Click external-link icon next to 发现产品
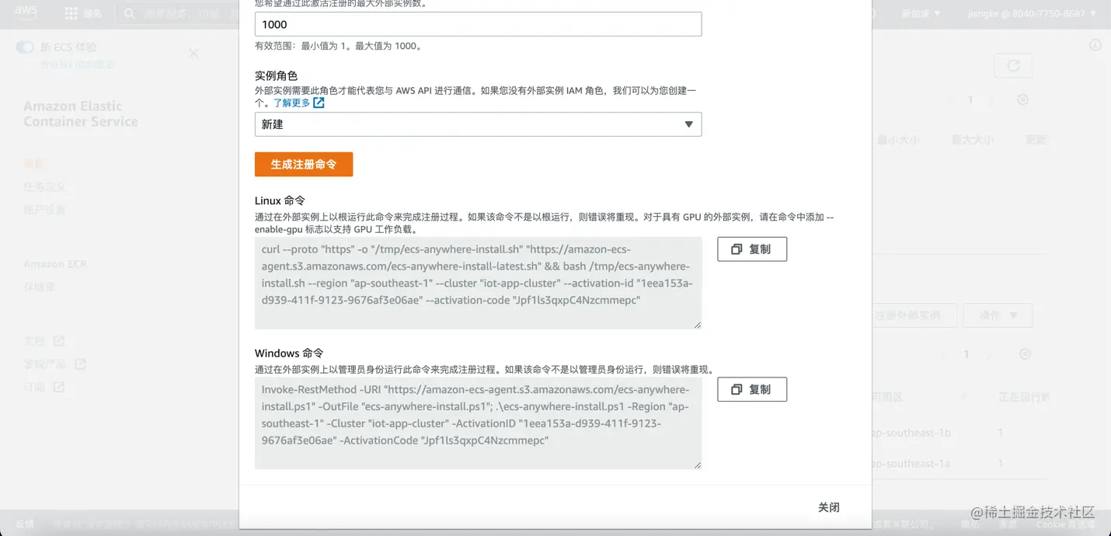 coord(80,364)
